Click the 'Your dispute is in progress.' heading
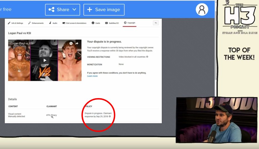The height and width of the screenshot is (149, 259). coord(104,41)
